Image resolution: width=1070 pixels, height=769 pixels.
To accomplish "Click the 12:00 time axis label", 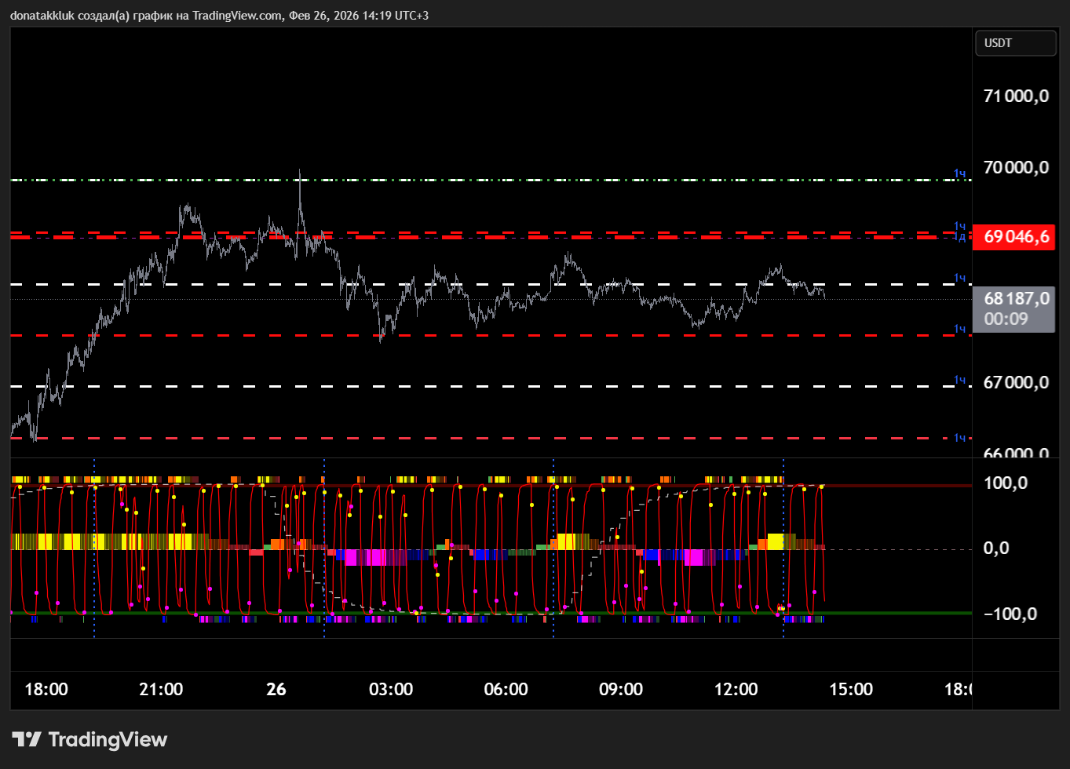I will coord(736,689).
